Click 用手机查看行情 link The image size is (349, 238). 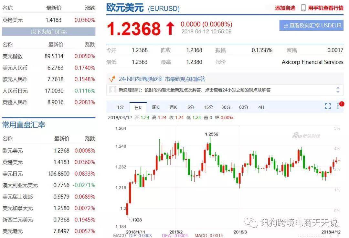point(326,8)
